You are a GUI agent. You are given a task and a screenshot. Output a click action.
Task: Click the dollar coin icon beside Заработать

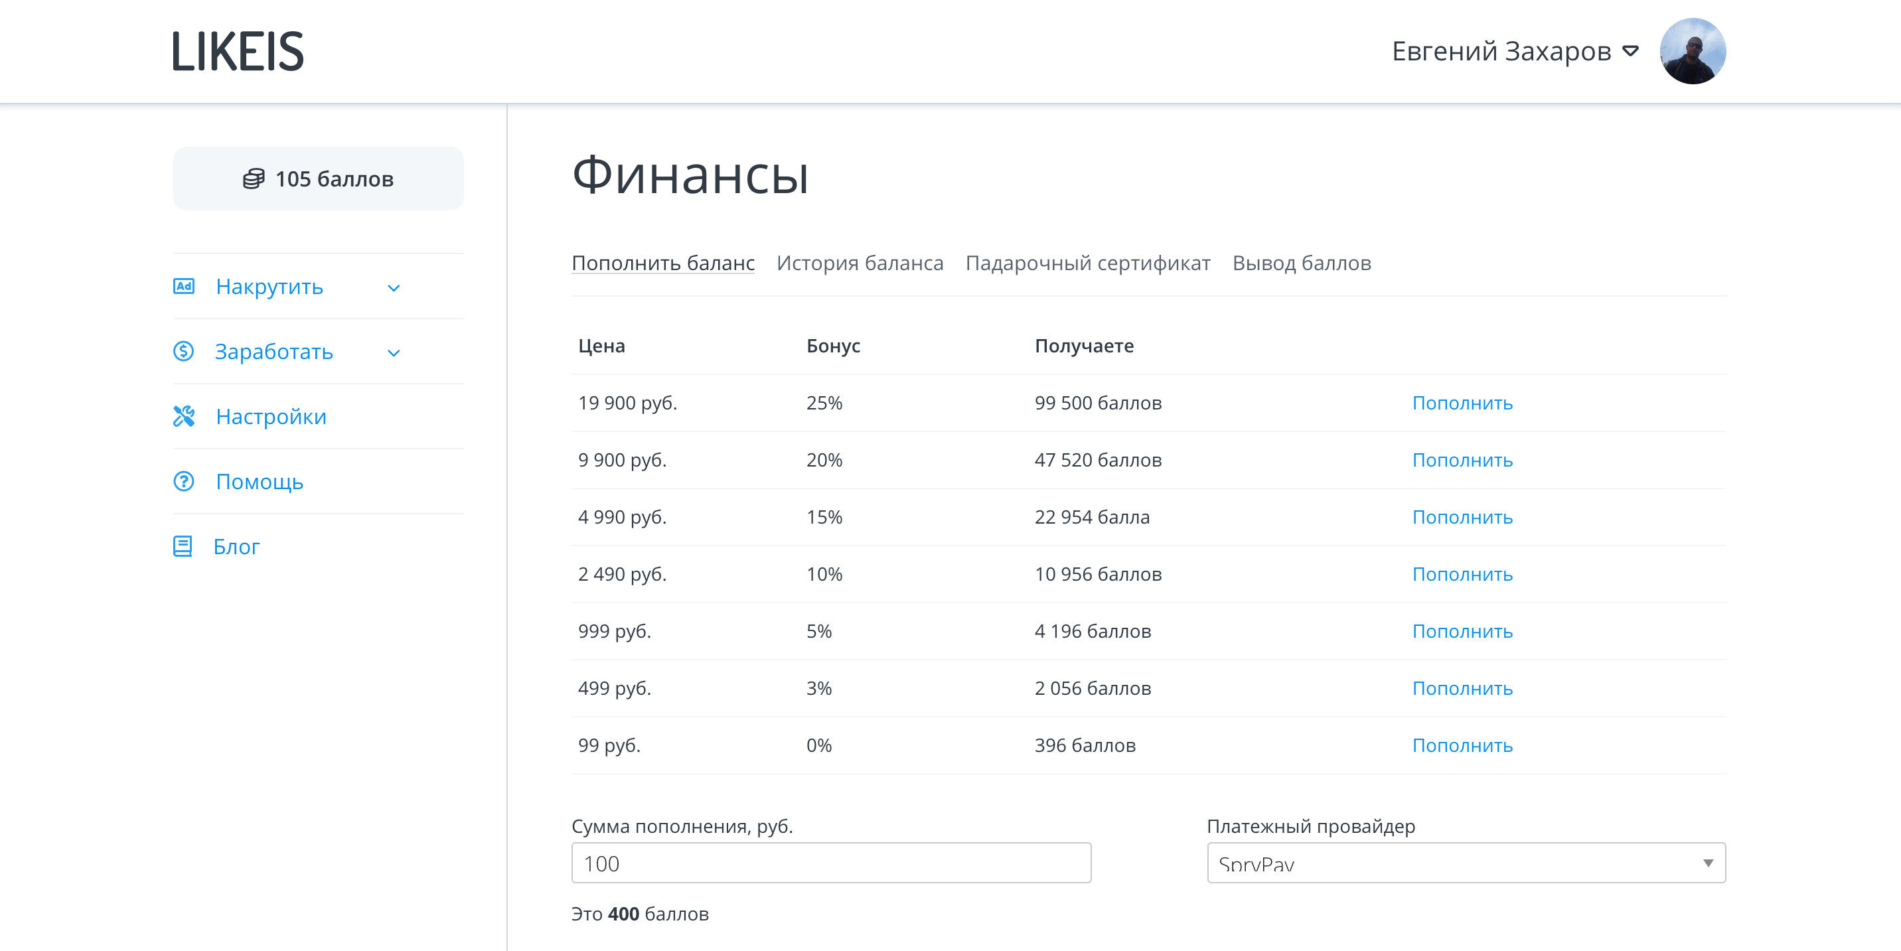pos(184,351)
